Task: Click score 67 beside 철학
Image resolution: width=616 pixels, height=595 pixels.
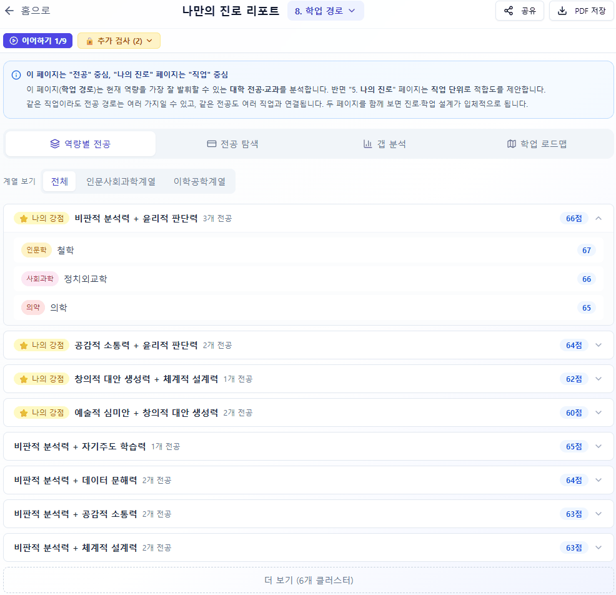Action: point(587,251)
